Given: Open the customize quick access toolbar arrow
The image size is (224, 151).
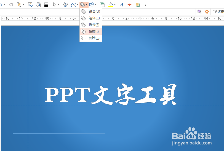Looking at the screenshot, I should (x=145, y=5).
